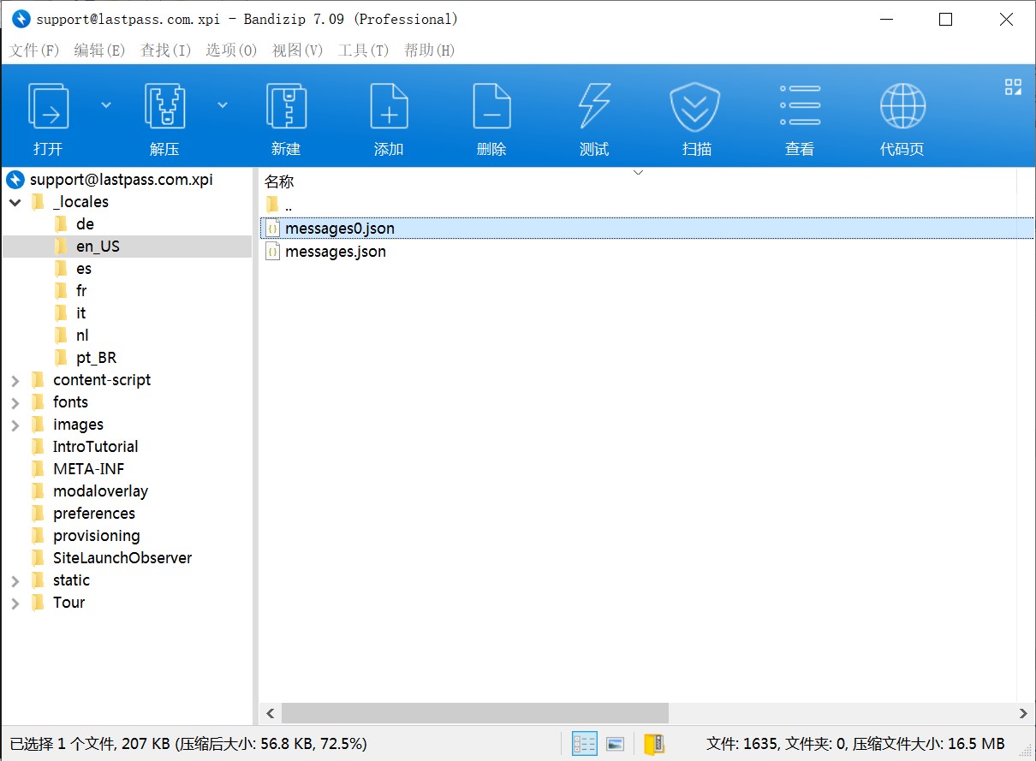Open the 查找(I) menu
1036x761 pixels.
point(166,51)
